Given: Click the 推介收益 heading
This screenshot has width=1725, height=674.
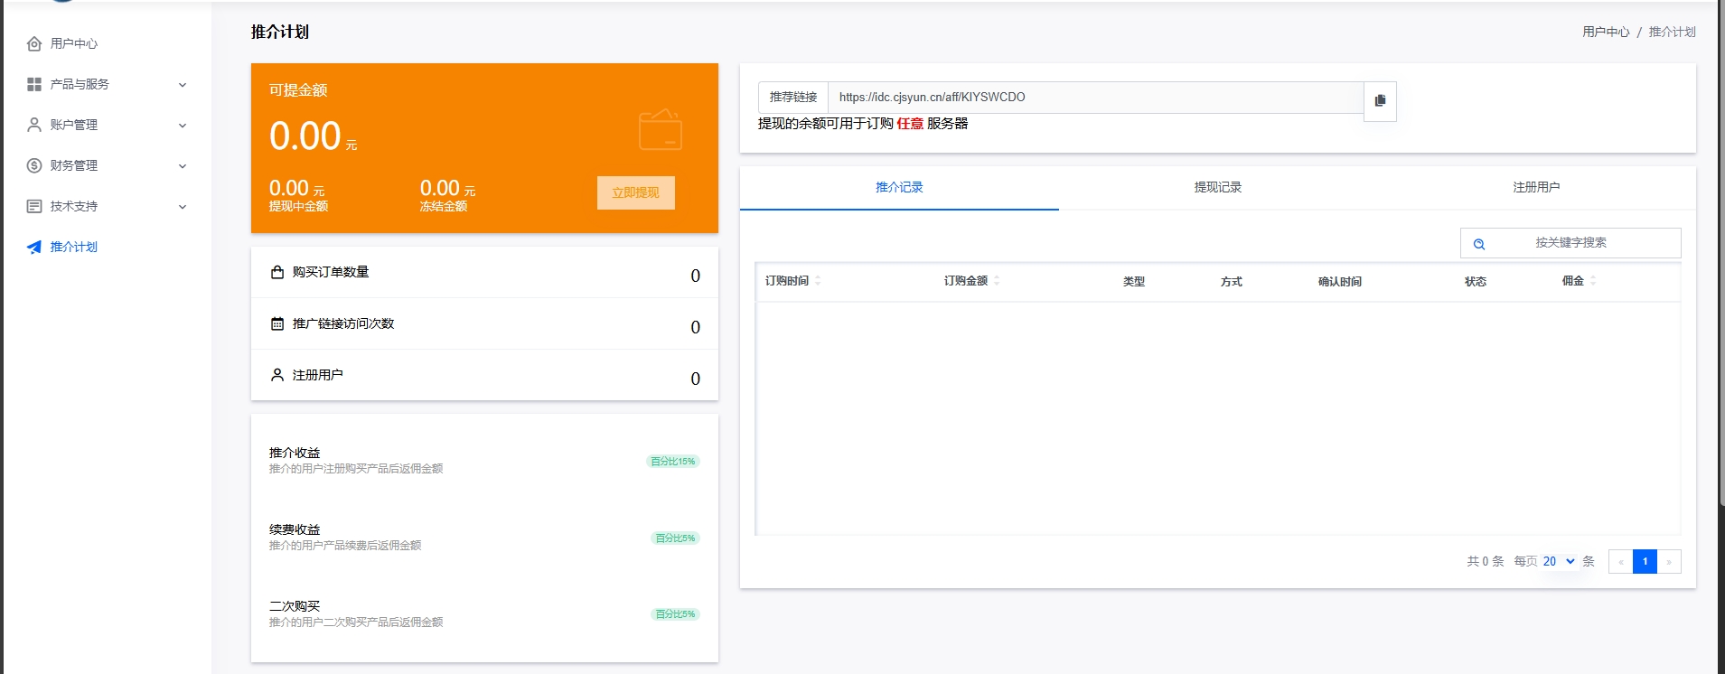Looking at the screenshot, I should [x=295, y=453].
